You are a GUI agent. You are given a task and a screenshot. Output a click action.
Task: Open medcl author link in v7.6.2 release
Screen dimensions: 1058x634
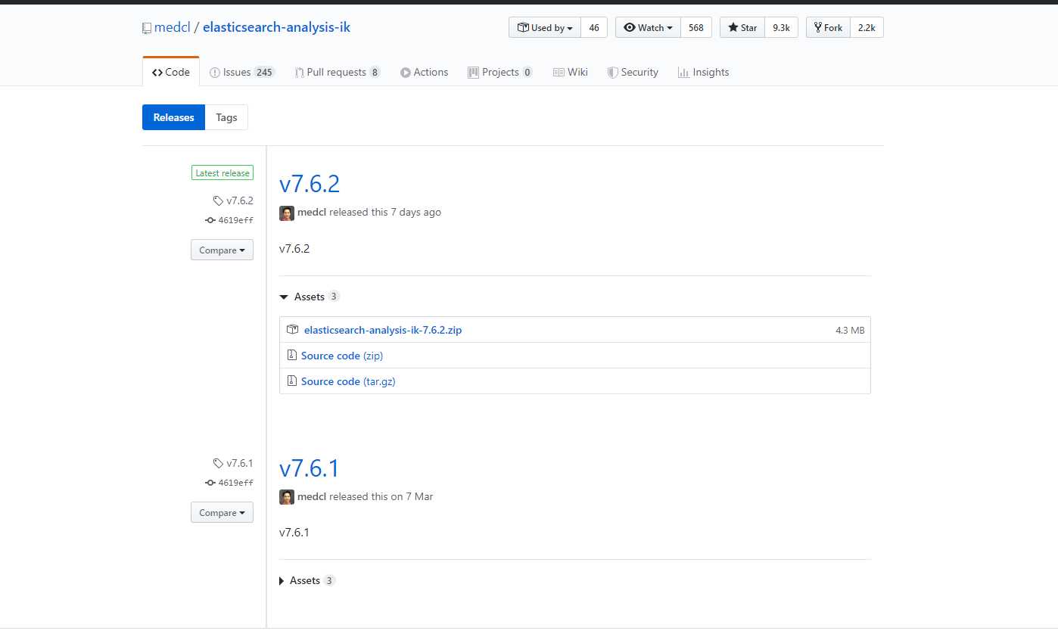point(312,212)
